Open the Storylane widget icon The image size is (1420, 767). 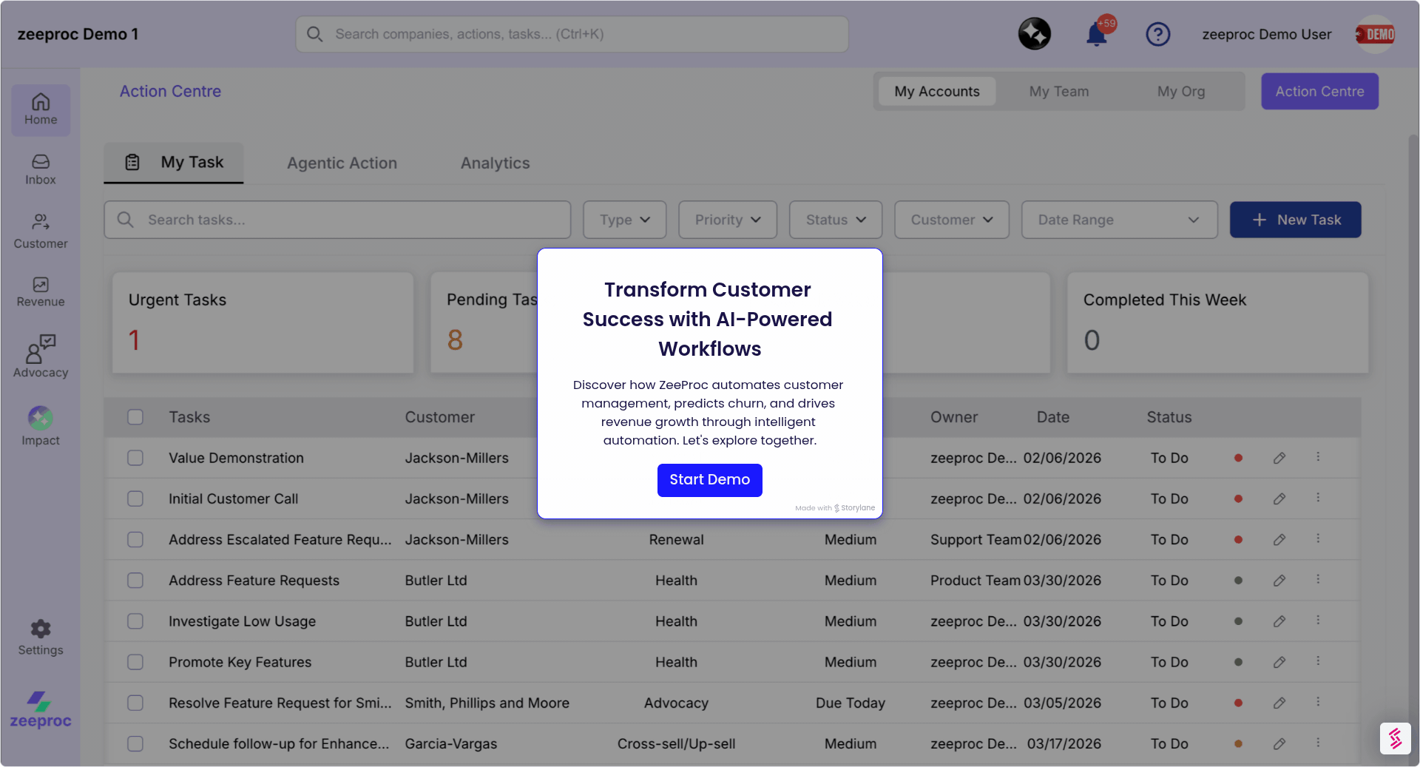[1396, 738]
